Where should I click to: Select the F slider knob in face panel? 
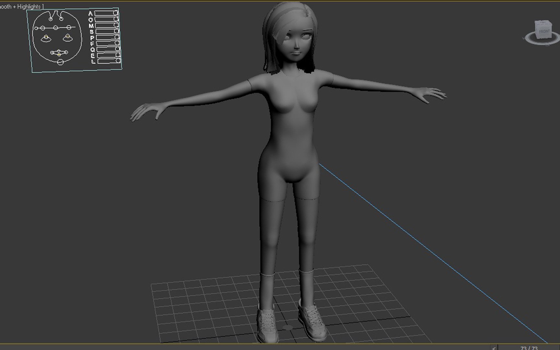[117, 43]
